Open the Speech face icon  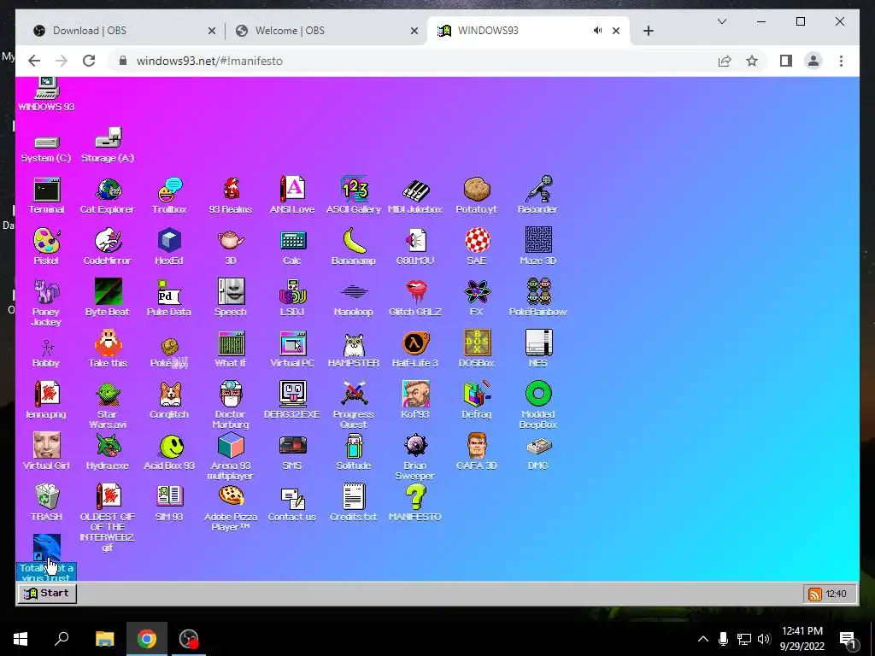pos(231,297)
